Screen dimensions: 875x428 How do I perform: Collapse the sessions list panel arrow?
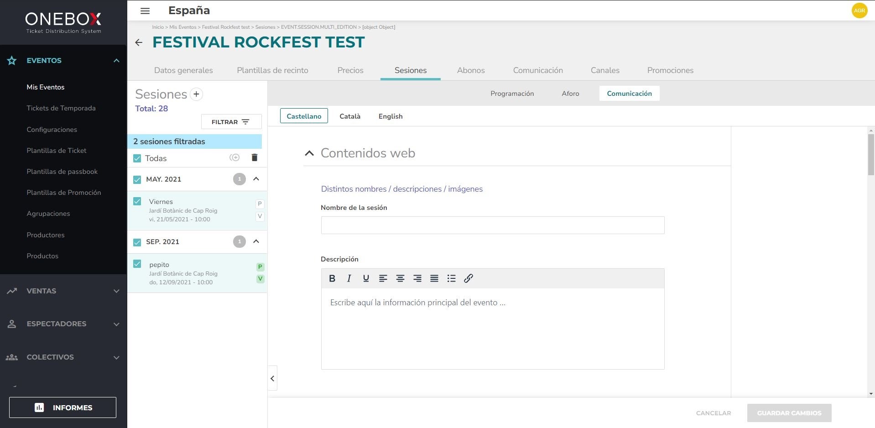[272, 378]
